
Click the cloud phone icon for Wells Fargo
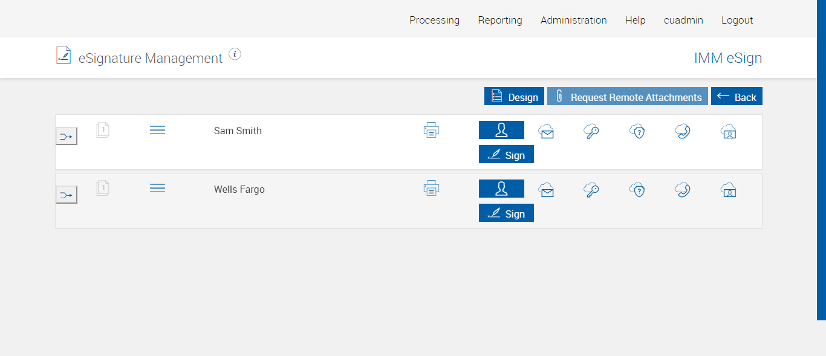(683, 190)
